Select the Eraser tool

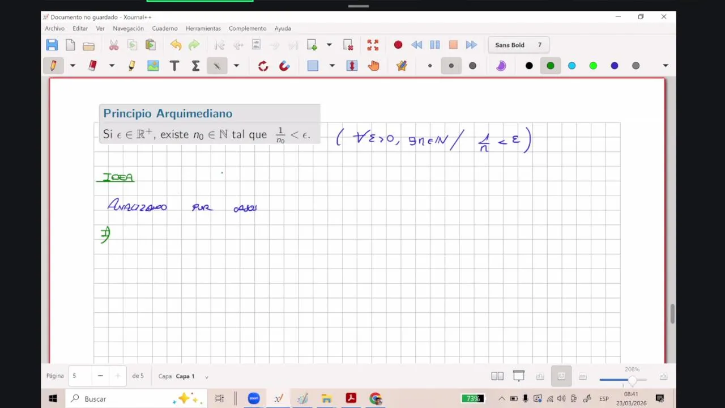93,66
